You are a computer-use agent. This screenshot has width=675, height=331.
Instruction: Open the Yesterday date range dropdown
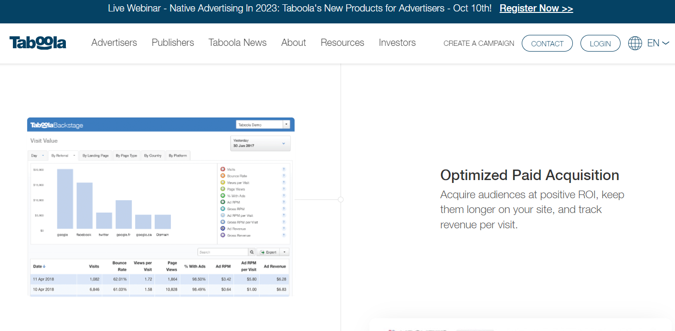point(260,143)
